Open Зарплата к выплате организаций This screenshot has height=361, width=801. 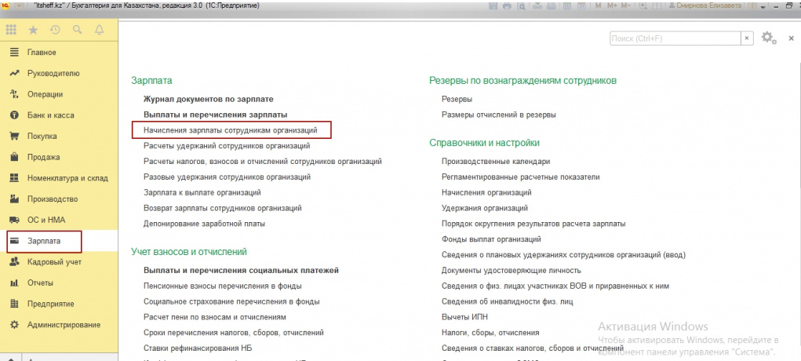coord(202,193)
